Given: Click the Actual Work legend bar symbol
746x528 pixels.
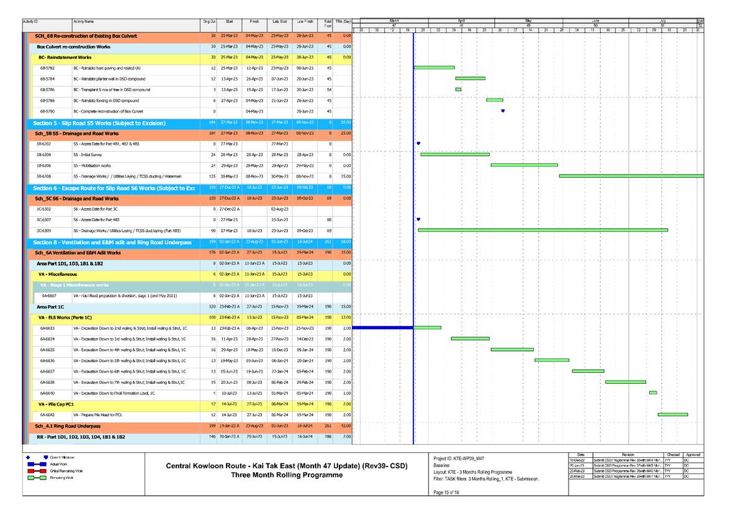Looking at the screenshot, I should click(37, 464).
